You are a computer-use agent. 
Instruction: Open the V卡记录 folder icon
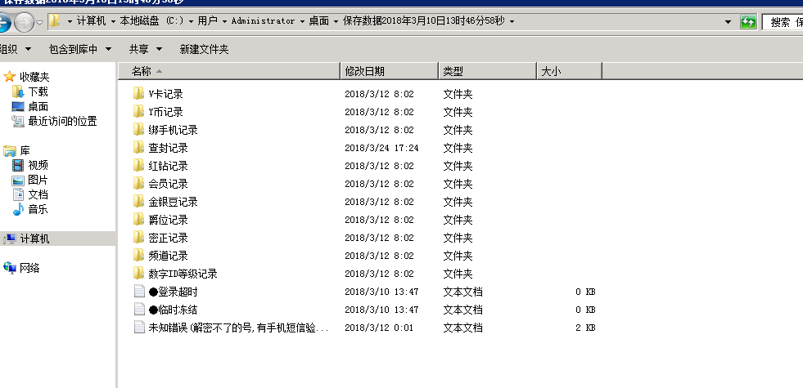pyautogui.click(x=138, y=94)
